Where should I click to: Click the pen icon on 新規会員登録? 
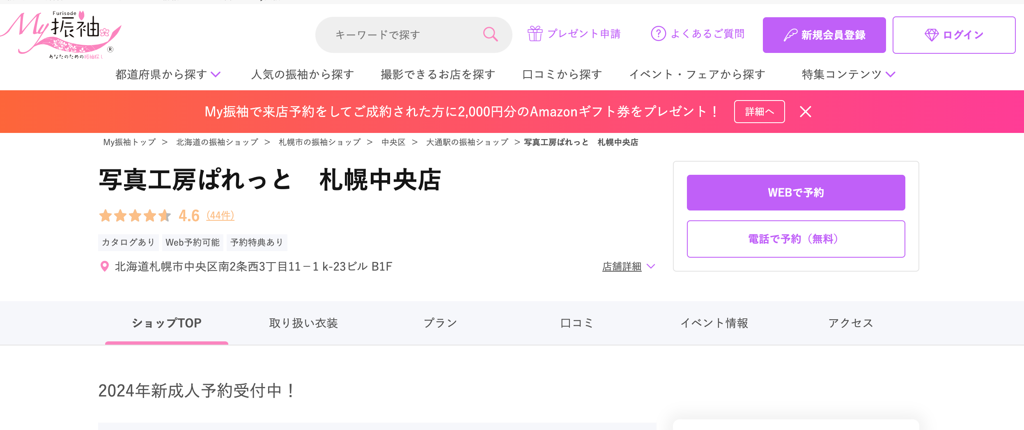click(790, 35)
